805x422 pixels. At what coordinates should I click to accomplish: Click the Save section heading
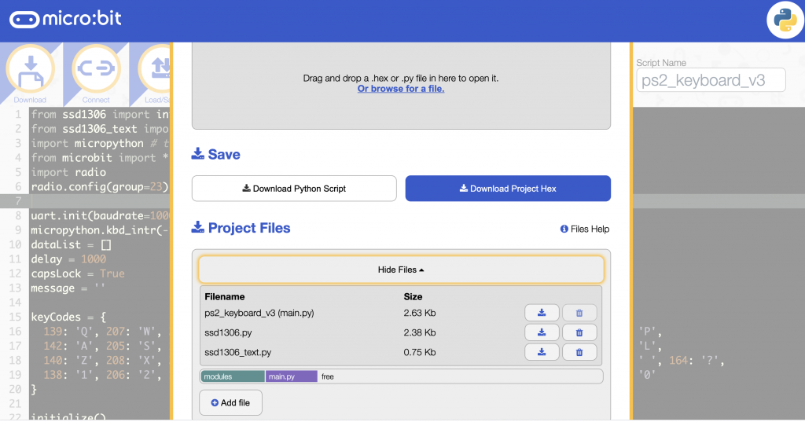[215, 155]
